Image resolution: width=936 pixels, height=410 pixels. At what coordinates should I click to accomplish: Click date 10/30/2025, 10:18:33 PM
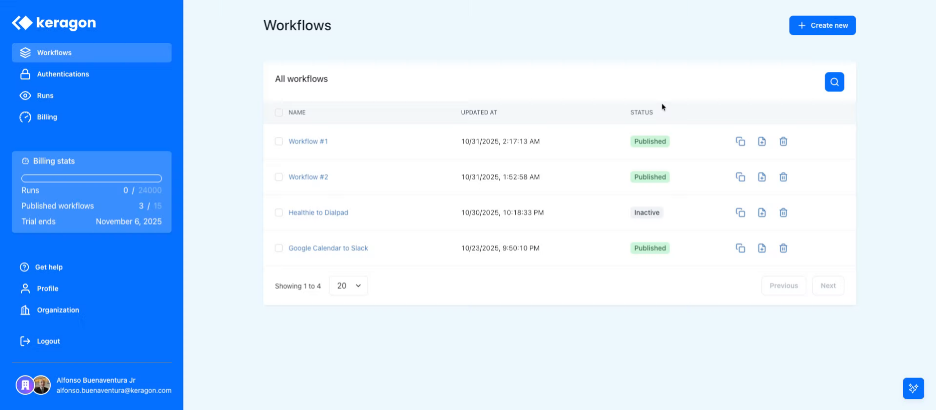pyautogui.click(x=502, y=212)
